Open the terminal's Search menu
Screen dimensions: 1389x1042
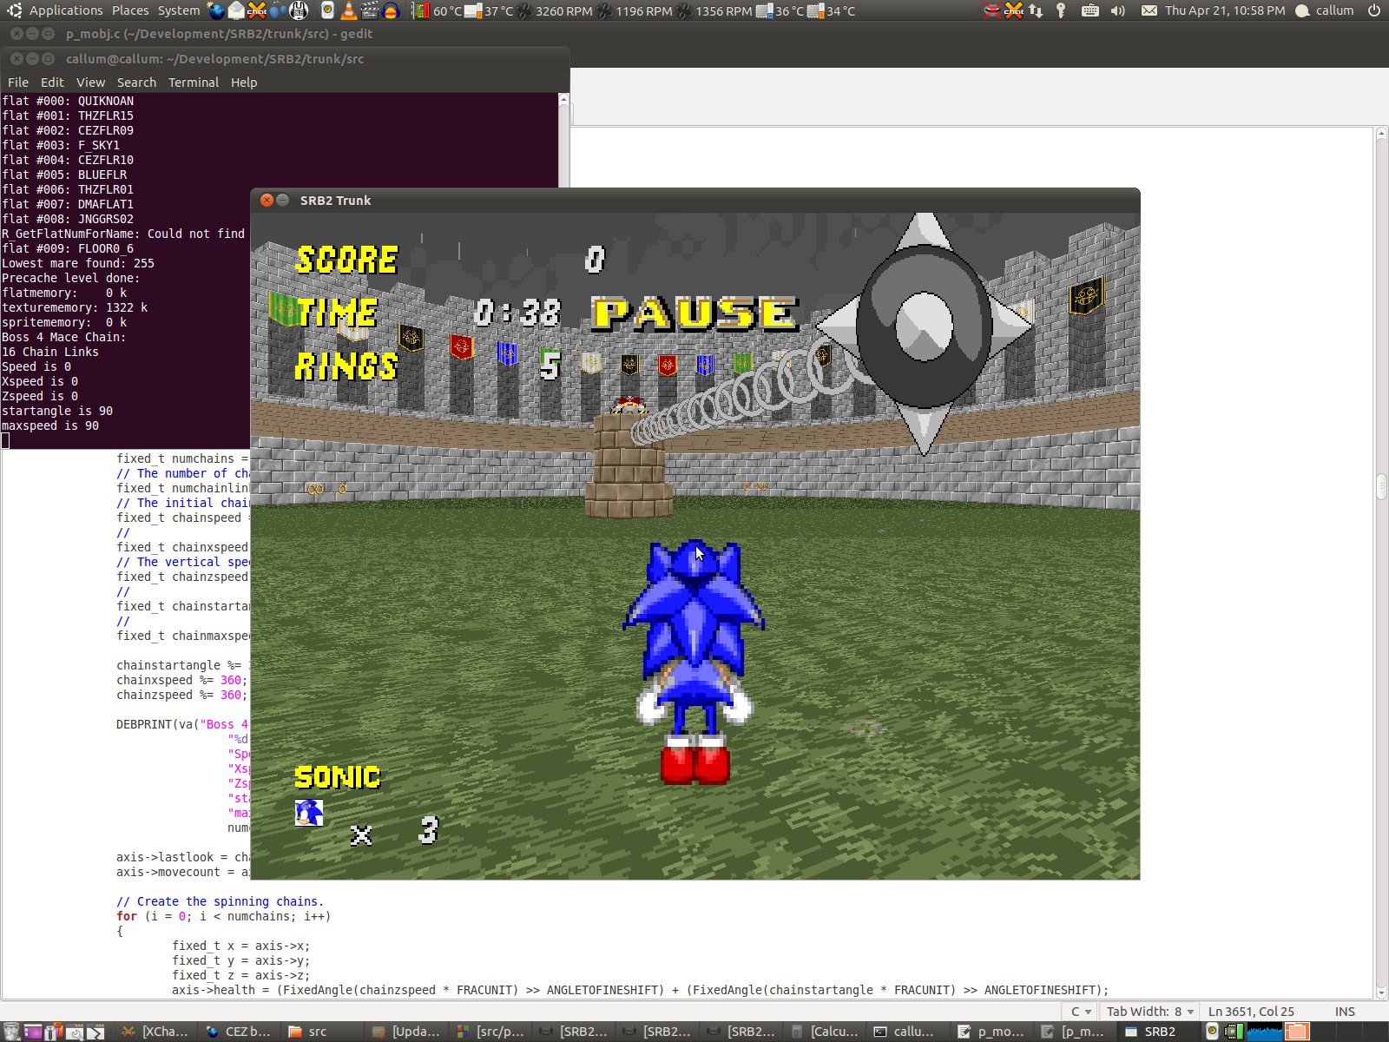[x=136, y=82]
